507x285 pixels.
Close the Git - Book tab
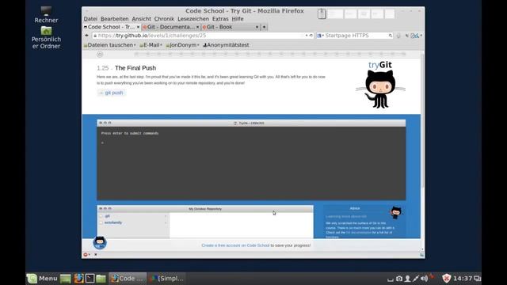(257, 27)
